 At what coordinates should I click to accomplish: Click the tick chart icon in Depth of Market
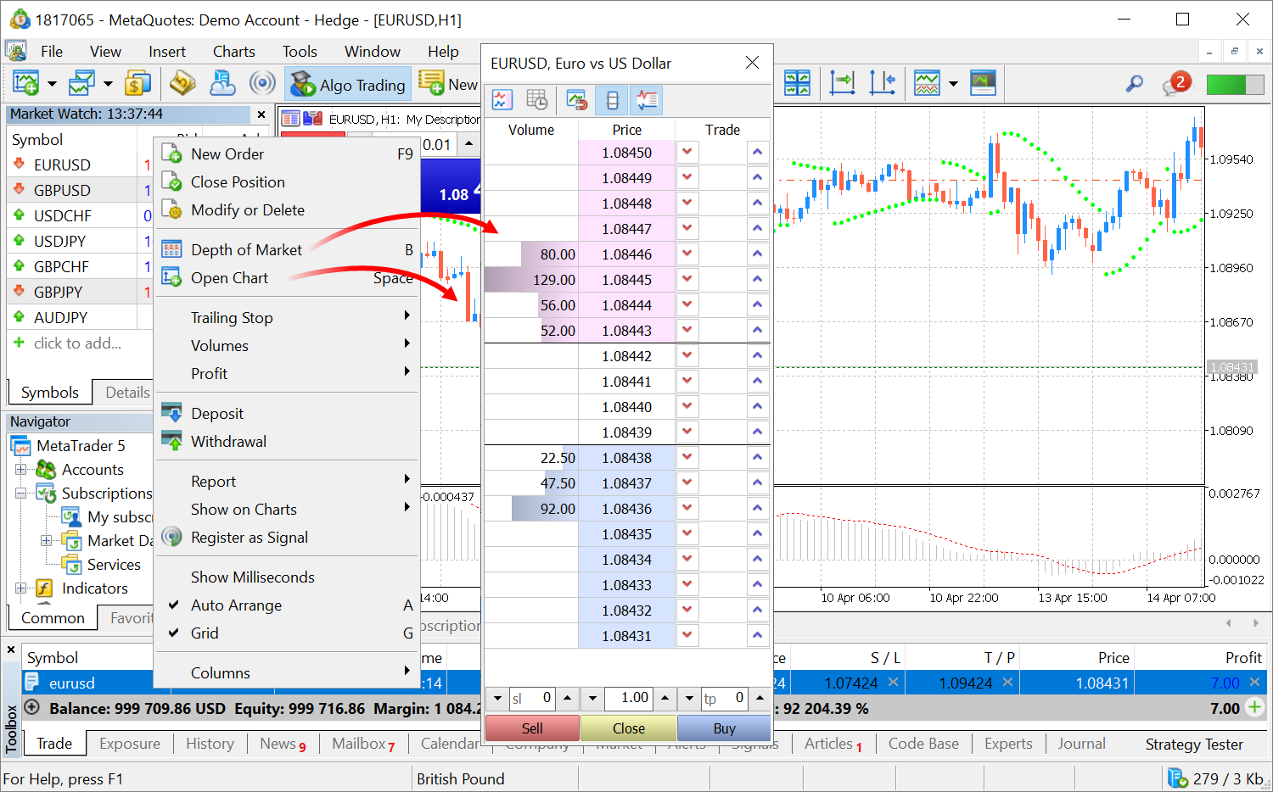pyautogui.click(x=502, y=100)
